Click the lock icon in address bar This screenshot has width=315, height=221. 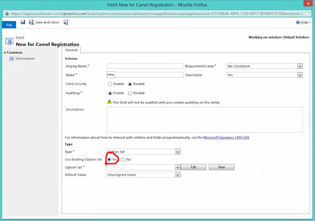[7, 13]
